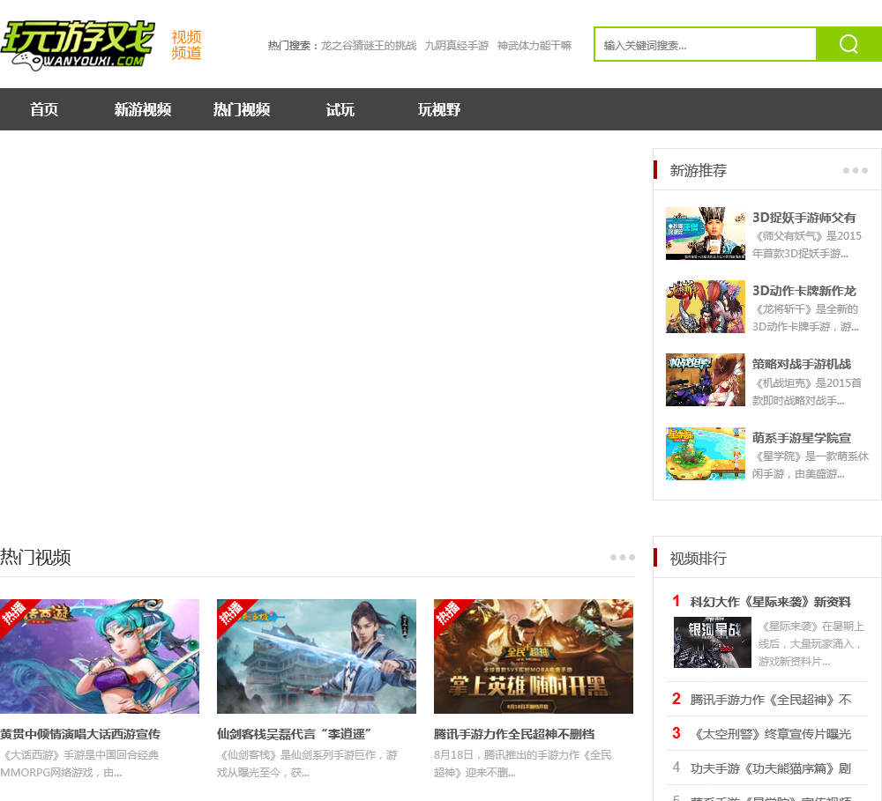Open the 玩游戏 wanyouxi.com logo
Screen dimensions: 882x801
click(78, 46)
